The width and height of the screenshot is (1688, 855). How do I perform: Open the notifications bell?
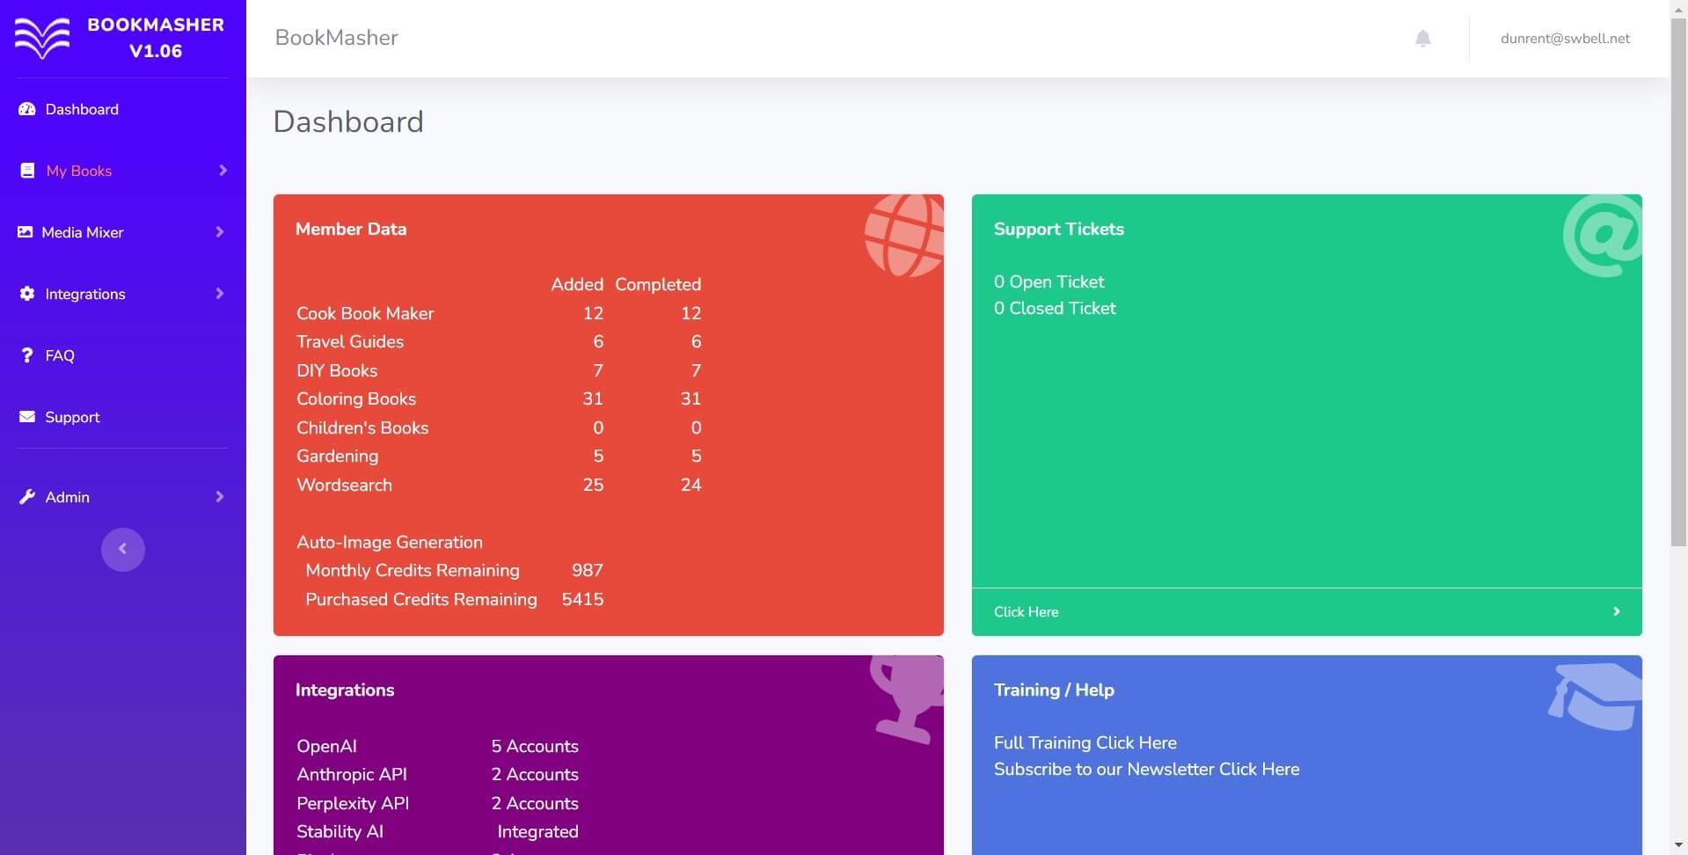pyautogui.click(x=1422, y=39)
